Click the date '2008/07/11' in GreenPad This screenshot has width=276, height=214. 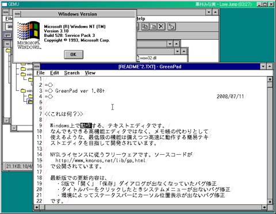230,97
